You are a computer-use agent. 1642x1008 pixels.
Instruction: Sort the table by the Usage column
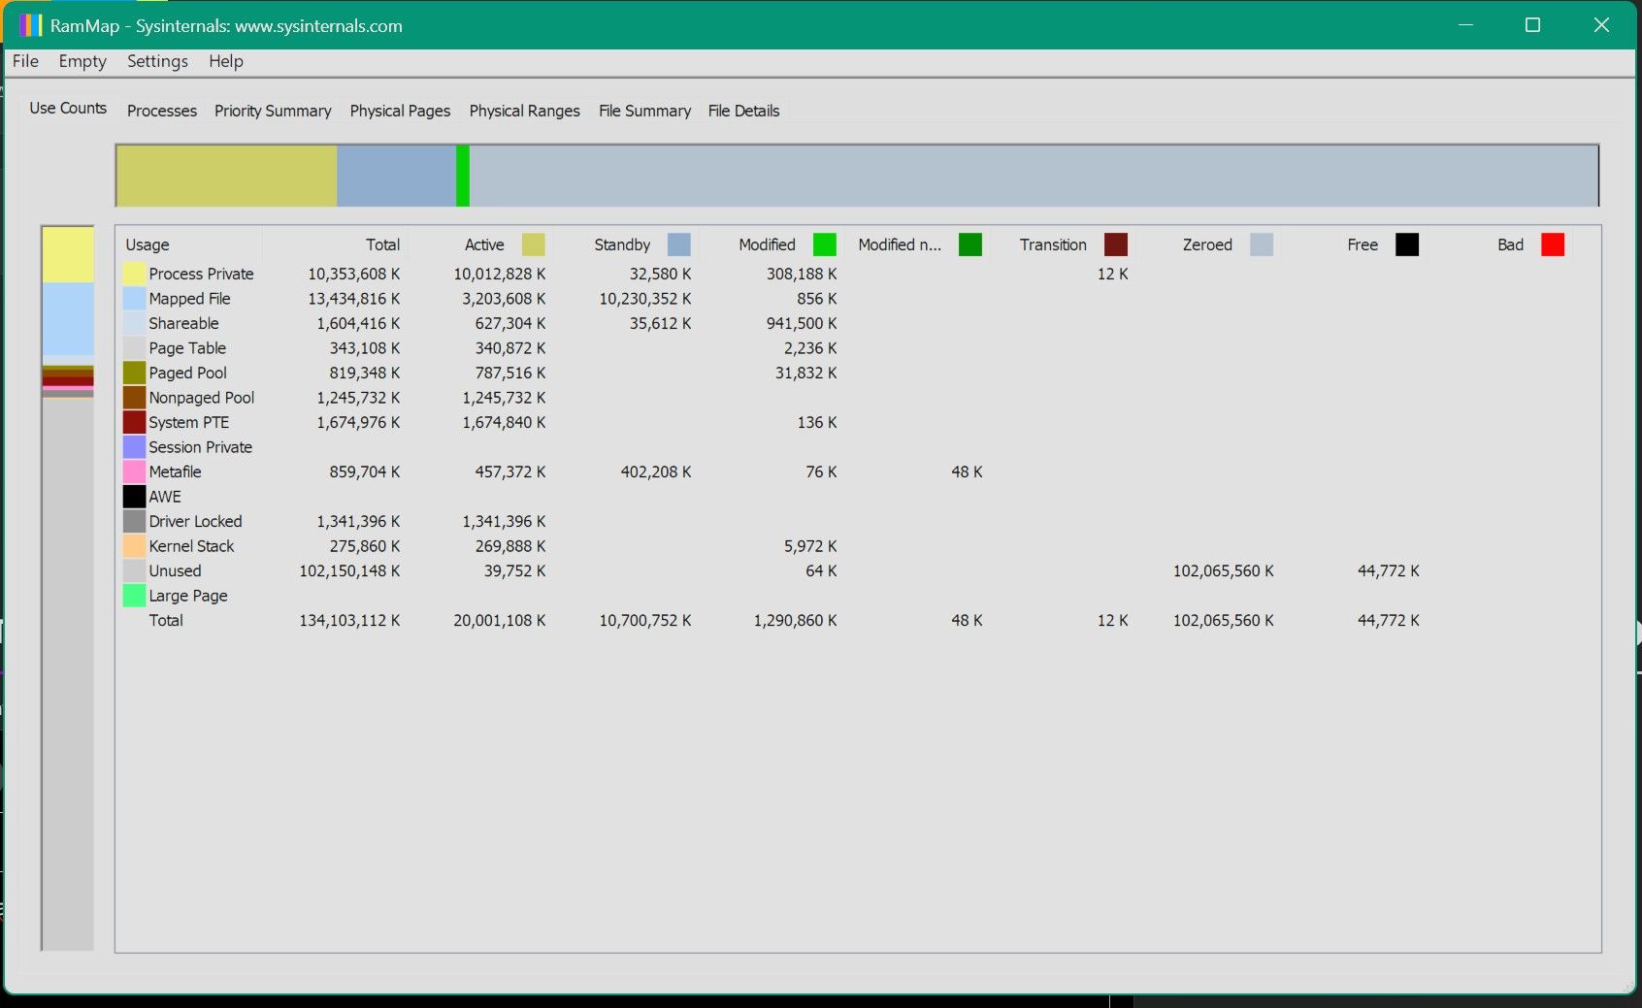(147, 244)
